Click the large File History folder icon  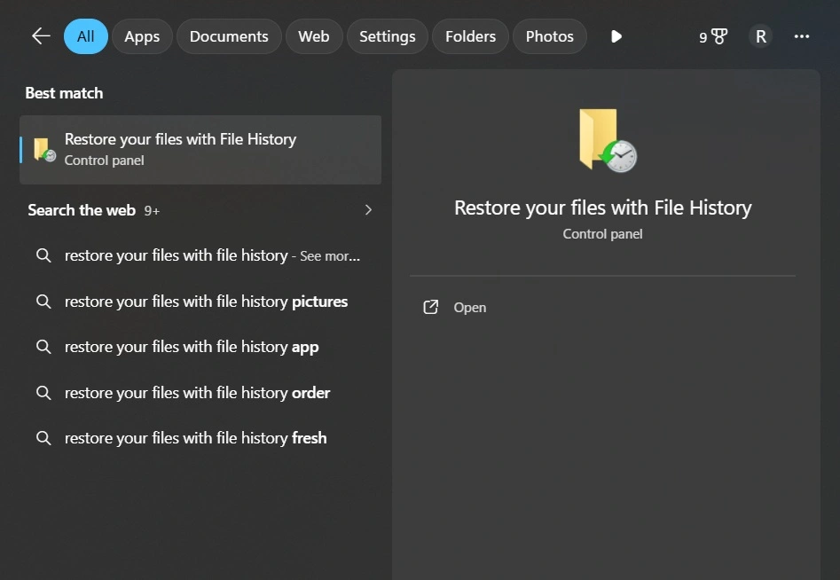click(608, 140)
